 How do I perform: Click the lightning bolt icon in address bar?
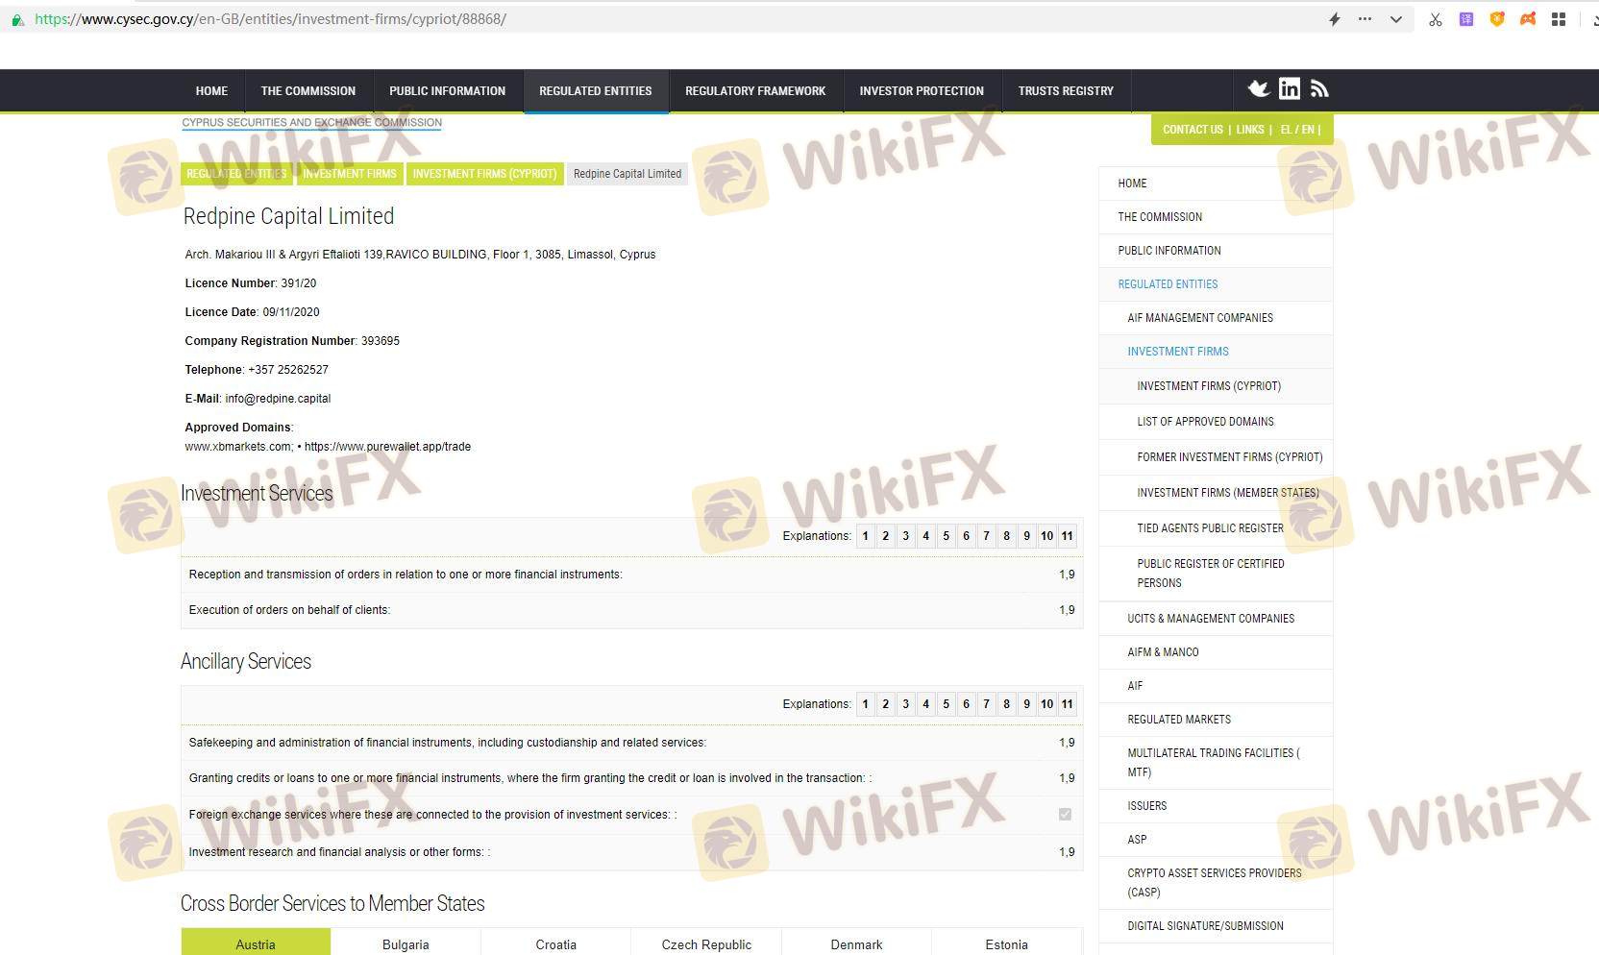coord(1335,19)
